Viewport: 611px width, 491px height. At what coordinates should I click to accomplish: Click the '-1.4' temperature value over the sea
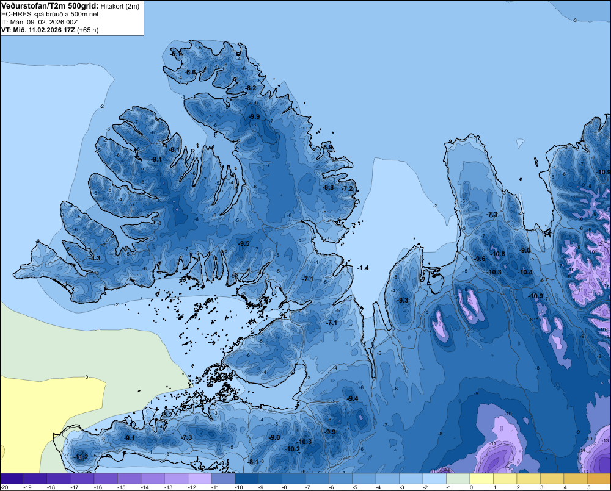pos(363,268)
